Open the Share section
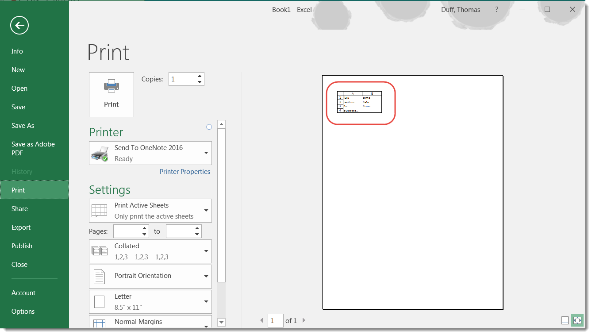The width and height of the screenshot is (592, 335). (x=19, y=208)
